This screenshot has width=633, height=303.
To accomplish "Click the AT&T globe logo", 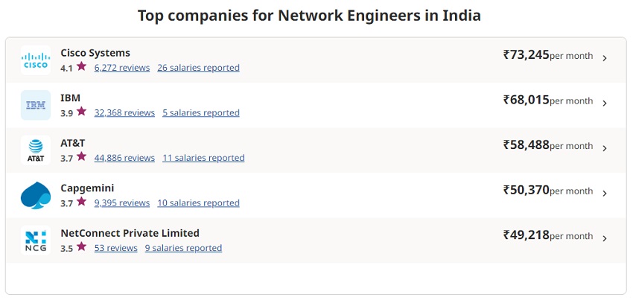I will coord(36,150).
